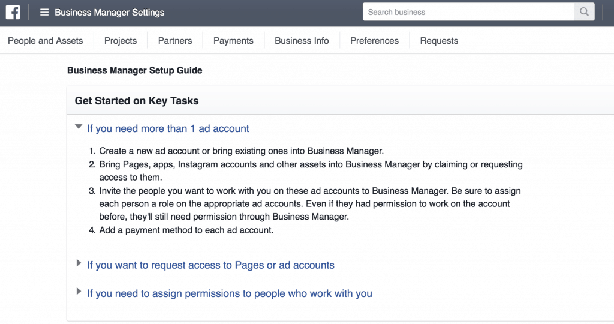Select the Business Info tab
The image size is (614, 324).
[x=302, y=41]
